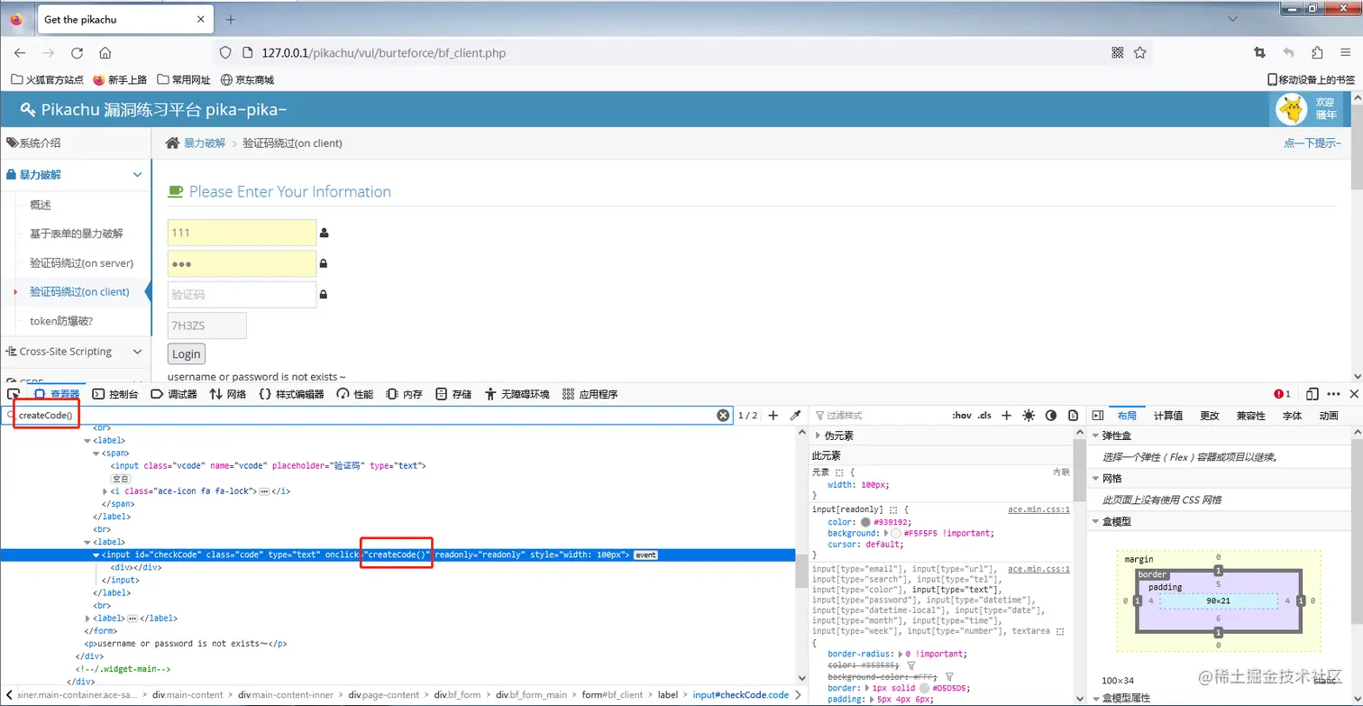Add a new node with the plus icon
This screenshot has height=706, width=1363.
(773, 416)
